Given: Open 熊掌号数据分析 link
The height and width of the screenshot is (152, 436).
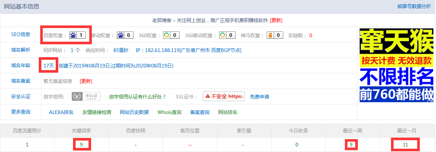Looking at the screenshot, I should [x=414, y=6].
